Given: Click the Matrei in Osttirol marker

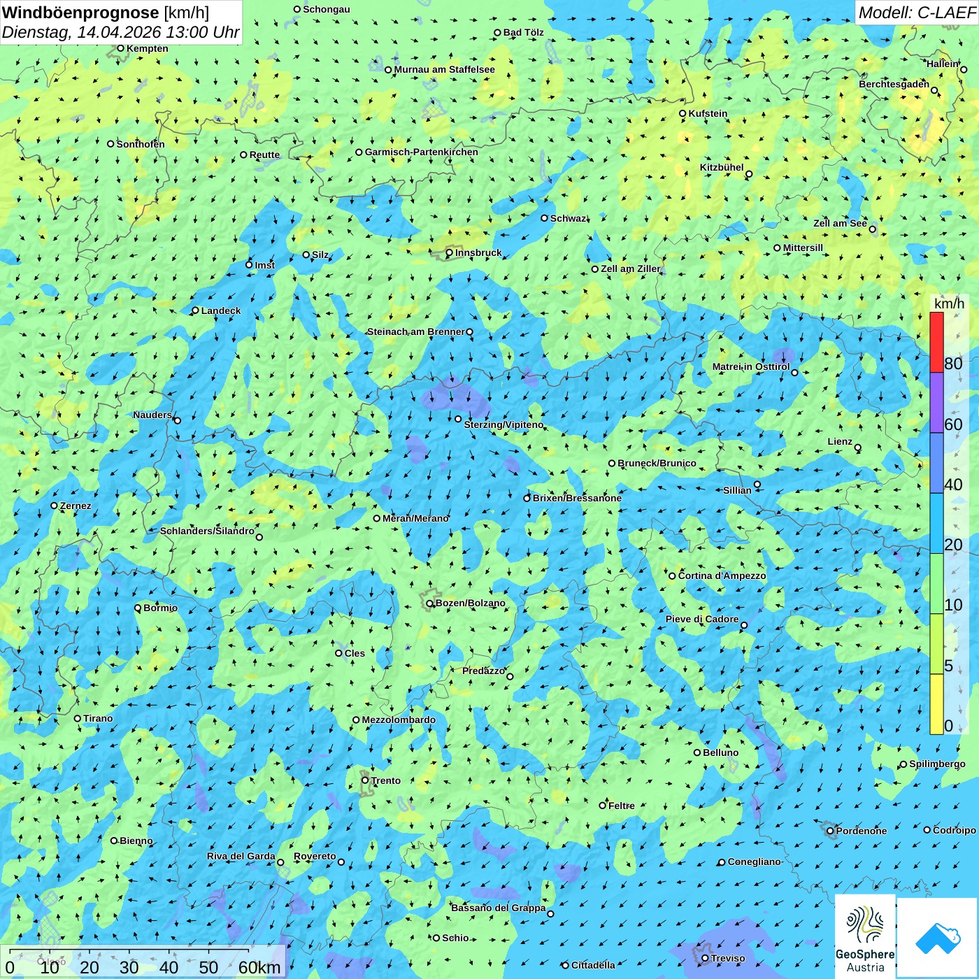Looking at the screenshot, I should coord(794,373).
